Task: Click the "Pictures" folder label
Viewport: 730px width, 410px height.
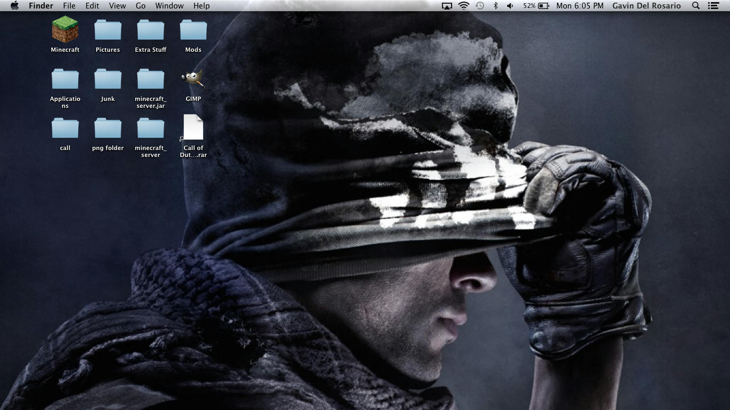Action: pos(108,50)
